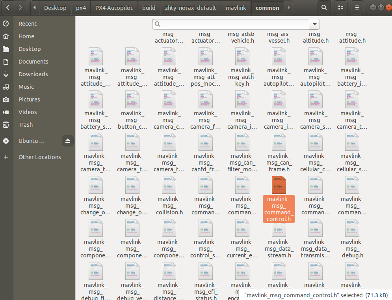Open the hamburger menu
The height and width of the screenshot is (300, 392).
point(357,7)
